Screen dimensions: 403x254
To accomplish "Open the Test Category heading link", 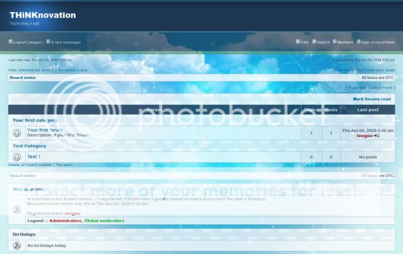I will pos(30,145).
